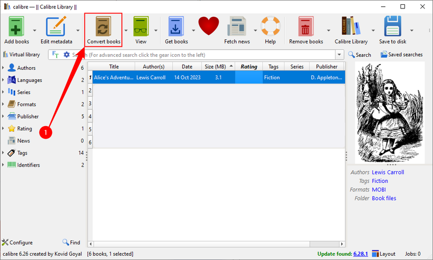Screen dimensions: 433x260
Task: Open the Calibre Library icon
Action: point(351,26)
